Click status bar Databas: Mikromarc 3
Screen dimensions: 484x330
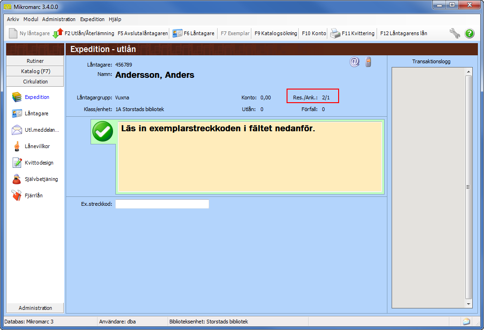pyautogui.click(x=29, y=322)
